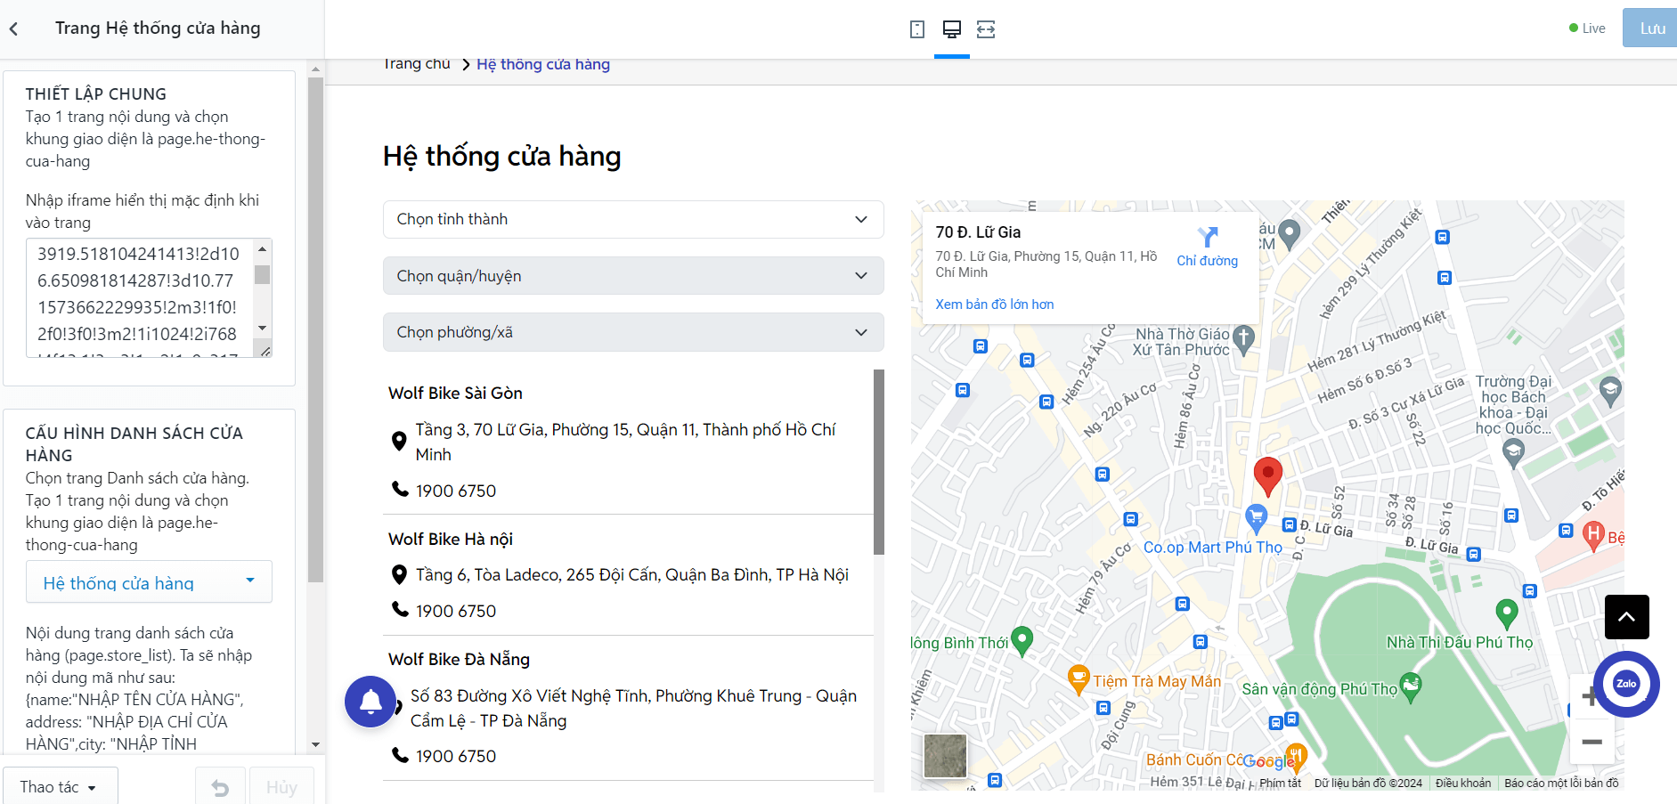Click the iframe textarea scroll-up arrow
Image resolution: width=1677 pixels, height=804 pixels.
tap(262, 248)
